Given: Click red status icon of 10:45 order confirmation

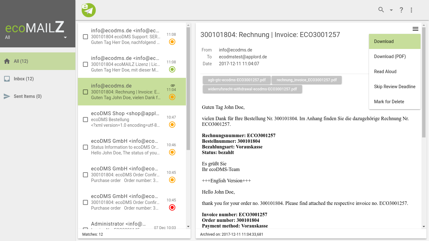Looking at the screenshot, I should pos(172,207).
